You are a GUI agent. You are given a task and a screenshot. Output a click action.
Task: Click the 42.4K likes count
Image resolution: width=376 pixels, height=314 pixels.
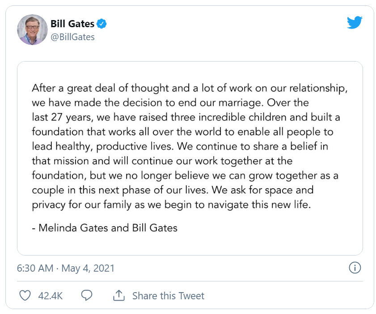click(x=50, y=296)
